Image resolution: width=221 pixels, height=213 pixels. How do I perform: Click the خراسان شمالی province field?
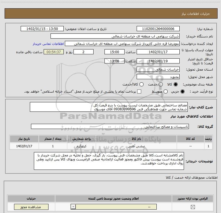point(158,69)
